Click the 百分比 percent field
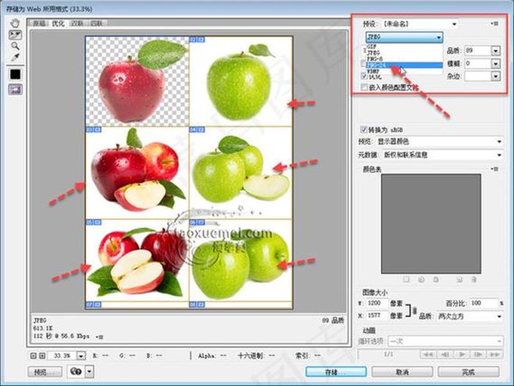This screenshot has width=514, height=386. (484, 303)
